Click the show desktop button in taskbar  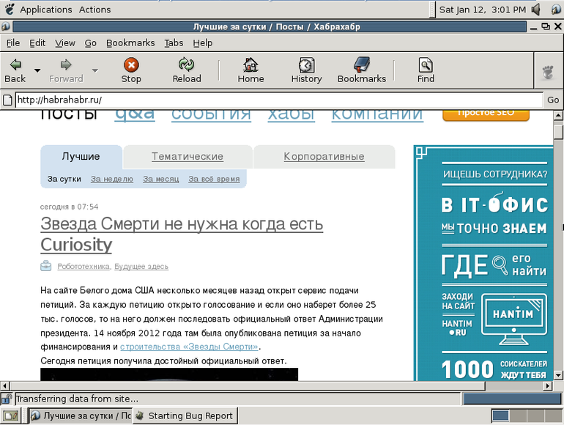tap(11, 416)
